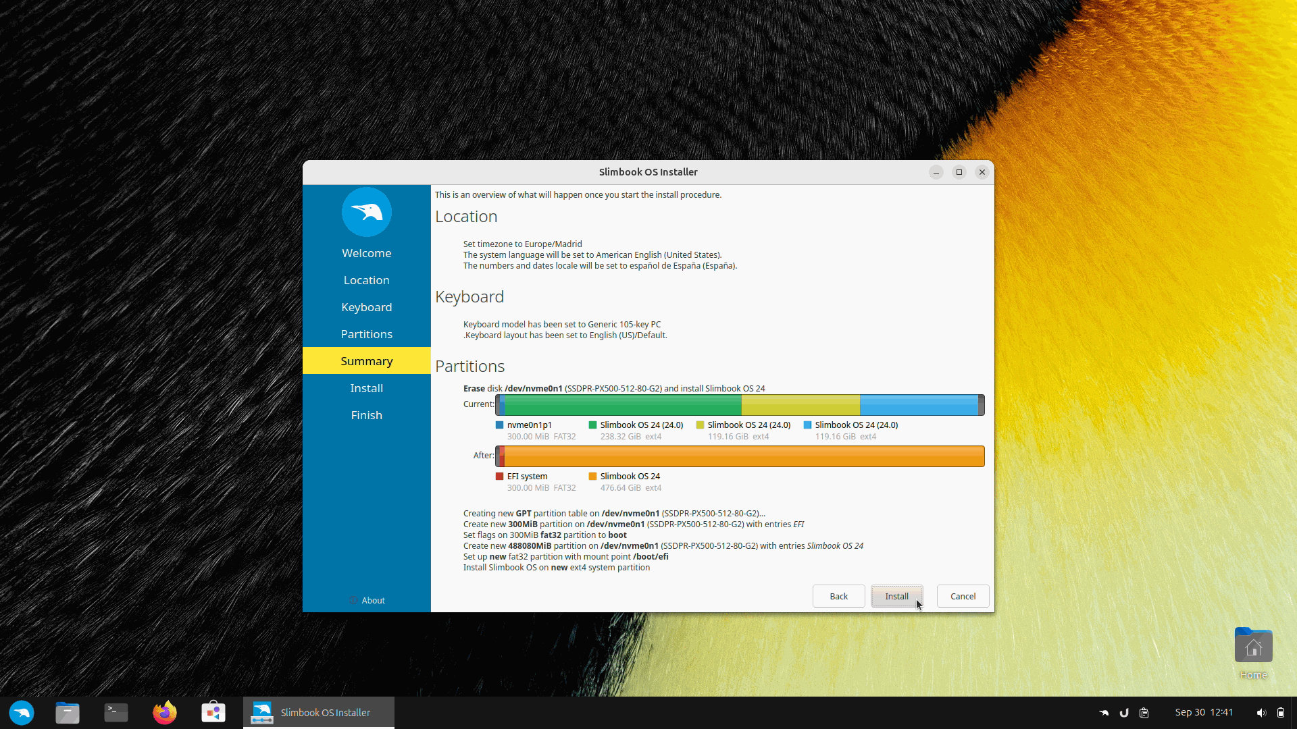The height and width of the screenshot is (729, 1297).
Task: Cancel the installation
Action: tap(963, 596)
